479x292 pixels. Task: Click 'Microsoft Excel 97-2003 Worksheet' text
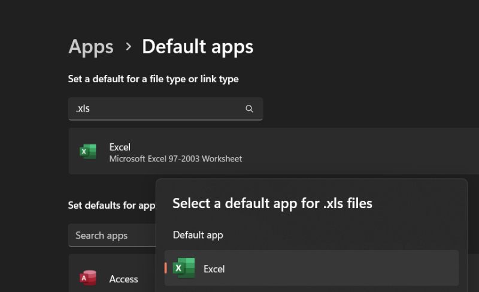point(175,159)
